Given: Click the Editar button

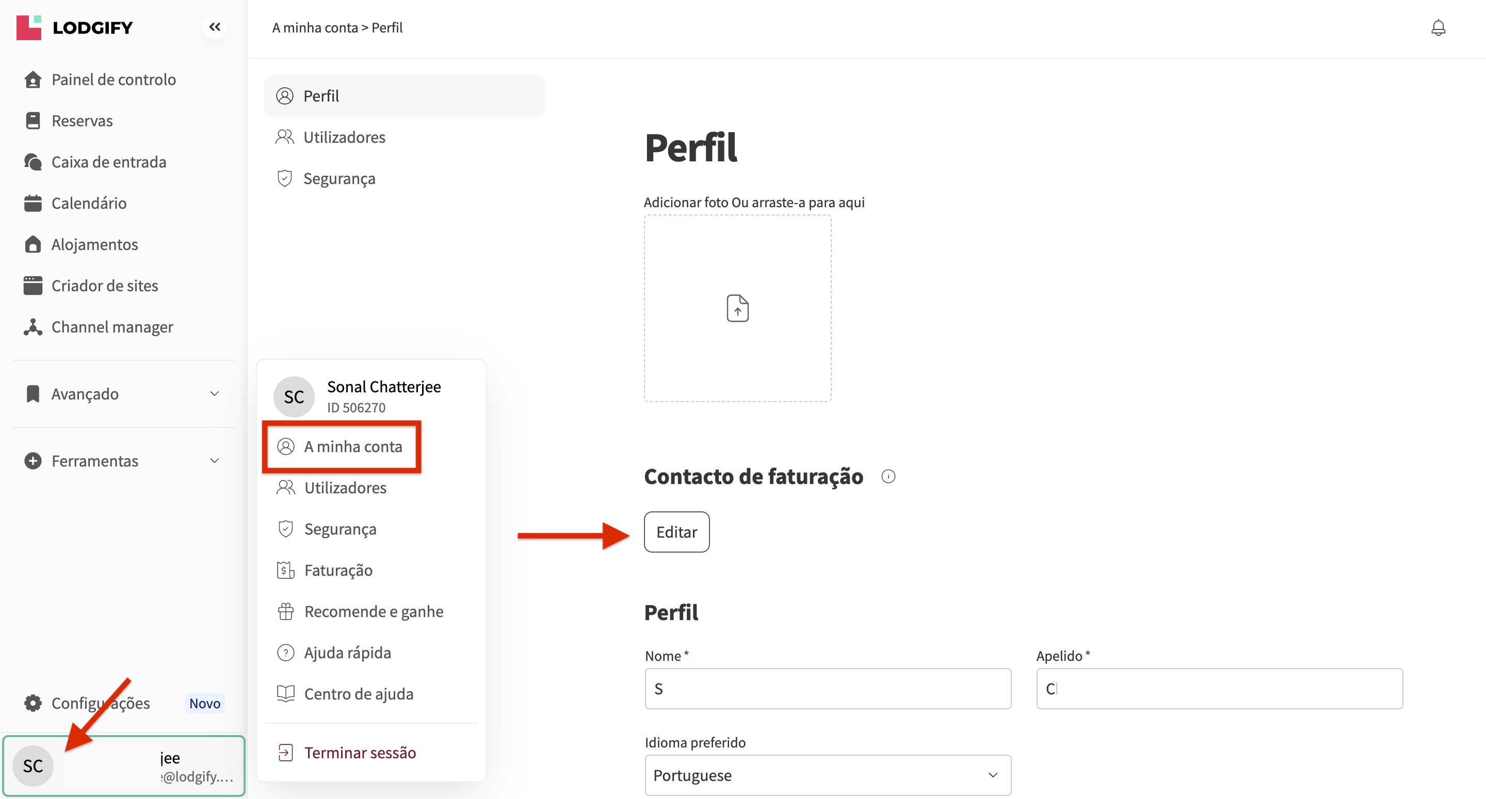Looking at the screenshot, I should pos(676,531).
